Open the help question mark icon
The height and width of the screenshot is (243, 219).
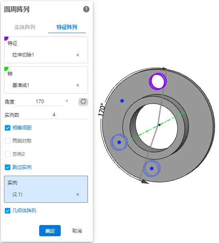(86, 9)
